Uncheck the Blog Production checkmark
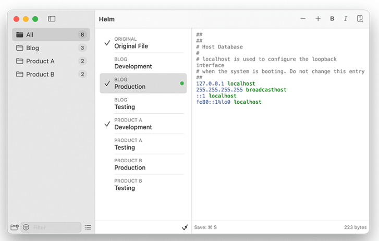The width and height of the screenshot is (379, 241). (x=107, y=83)
